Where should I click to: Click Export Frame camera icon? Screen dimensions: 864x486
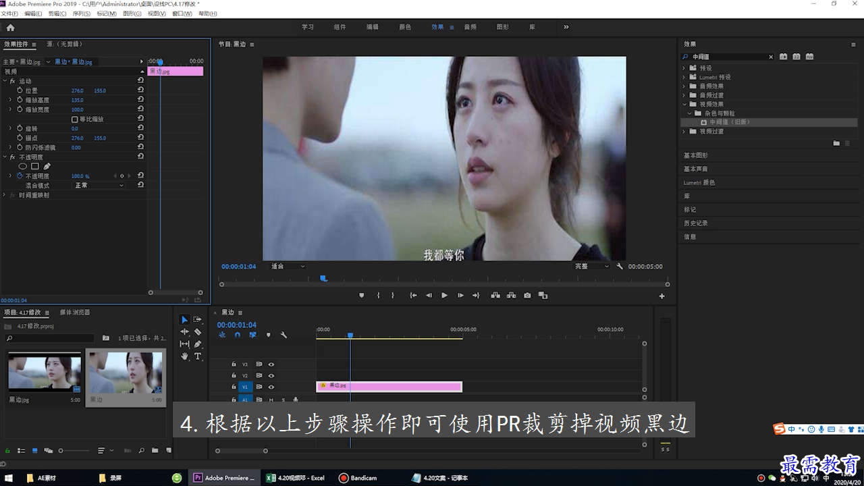click(527, 296)
